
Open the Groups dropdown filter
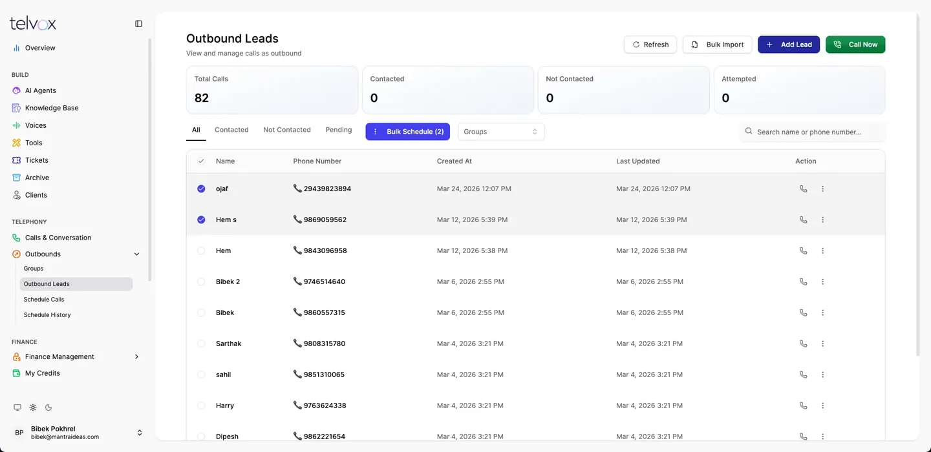tap(501, 132)
